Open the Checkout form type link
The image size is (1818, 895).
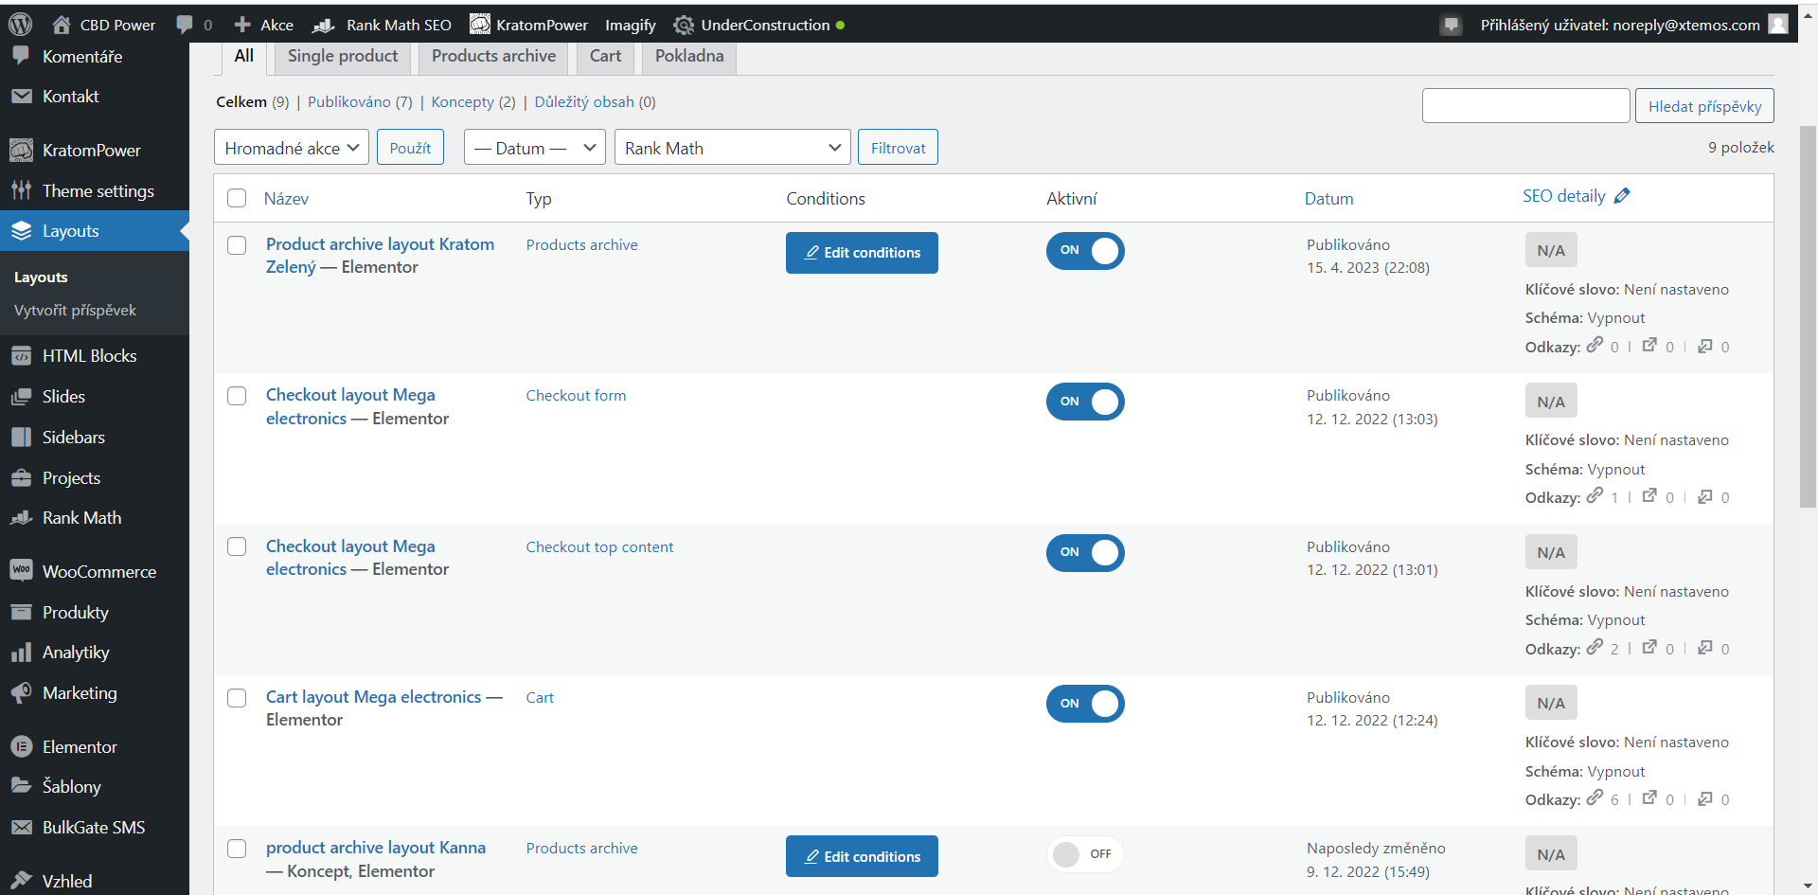click(x=576, y=396)
